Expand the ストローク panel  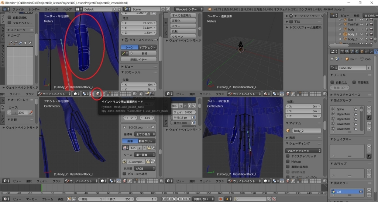coord(21,30)
